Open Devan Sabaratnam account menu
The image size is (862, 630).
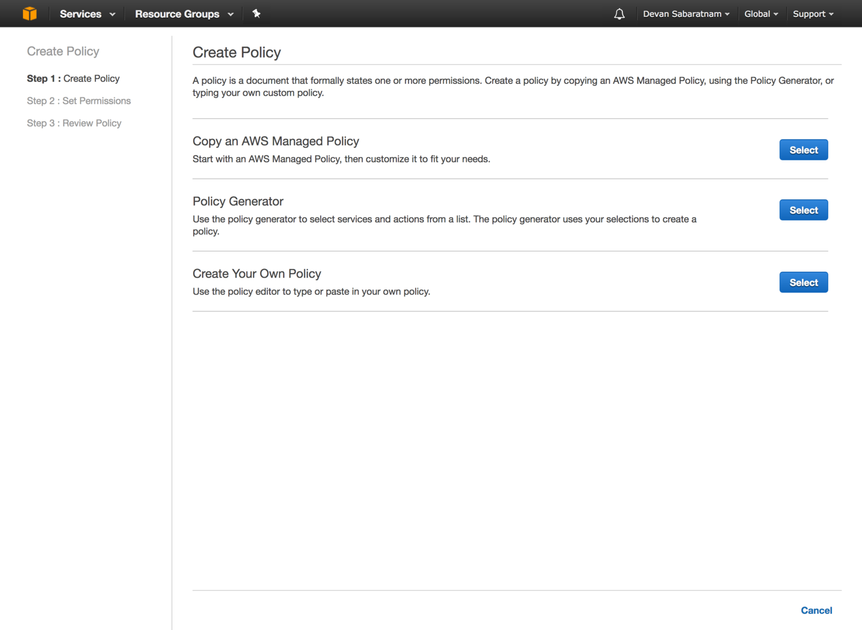[x=686, y=14]
